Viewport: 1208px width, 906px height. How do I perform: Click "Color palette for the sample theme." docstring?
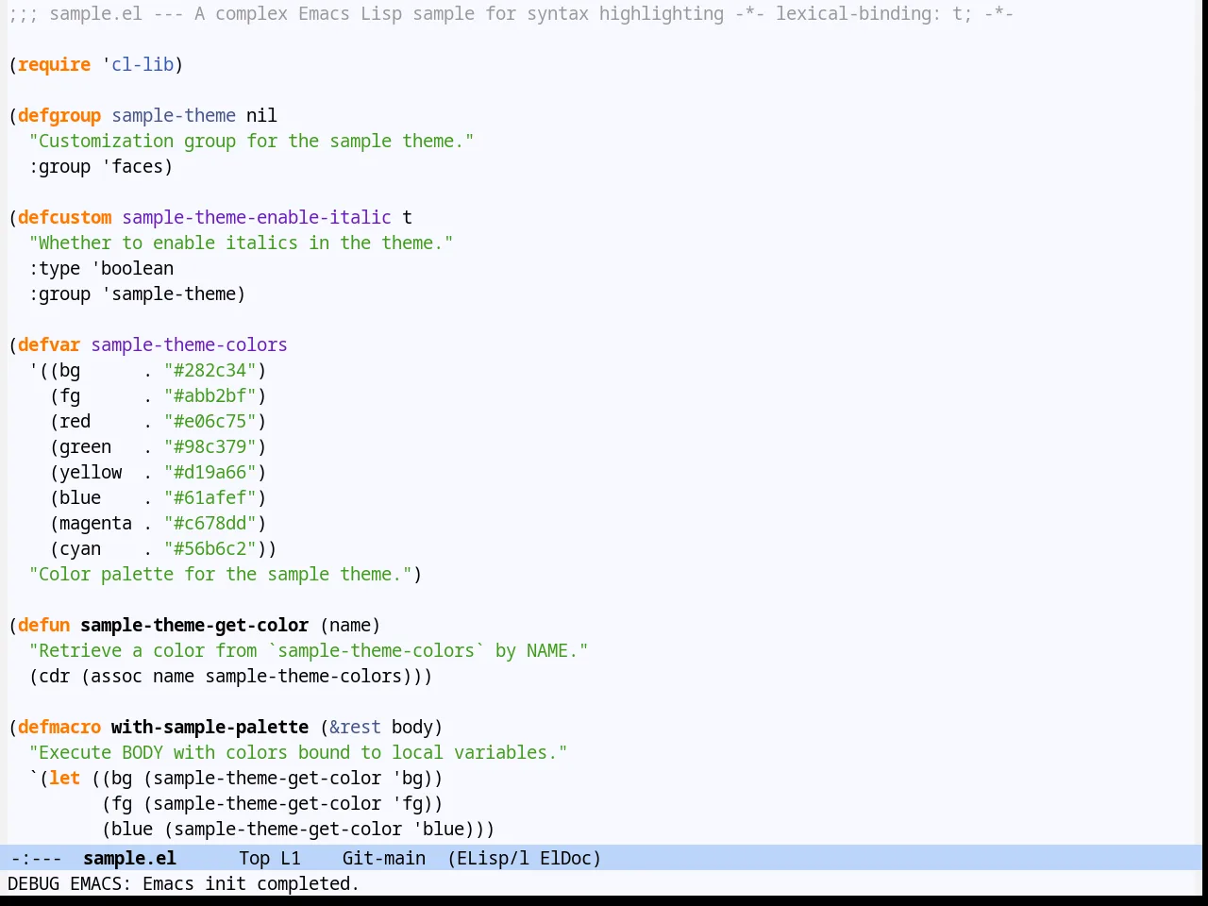click(220, 574)
